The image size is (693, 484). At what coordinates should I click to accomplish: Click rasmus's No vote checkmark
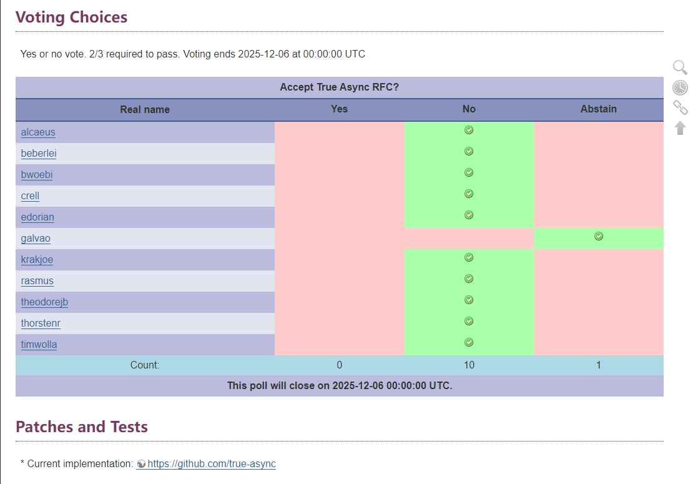tap(469, 279)
